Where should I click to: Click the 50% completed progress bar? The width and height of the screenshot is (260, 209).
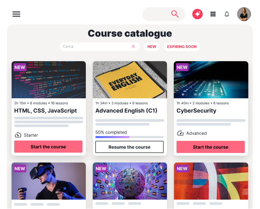[129, 137]
